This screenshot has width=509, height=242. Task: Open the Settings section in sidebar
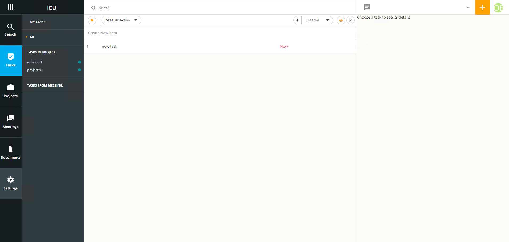(11, 184)
